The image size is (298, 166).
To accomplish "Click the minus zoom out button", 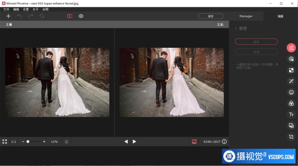I will tap(23, 142).
